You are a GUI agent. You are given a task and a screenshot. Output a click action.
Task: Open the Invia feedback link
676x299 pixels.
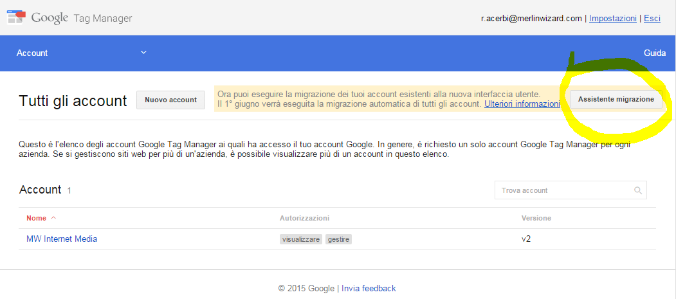(369, 288)
